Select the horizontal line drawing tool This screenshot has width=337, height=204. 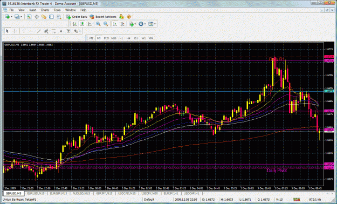point(31,31)
